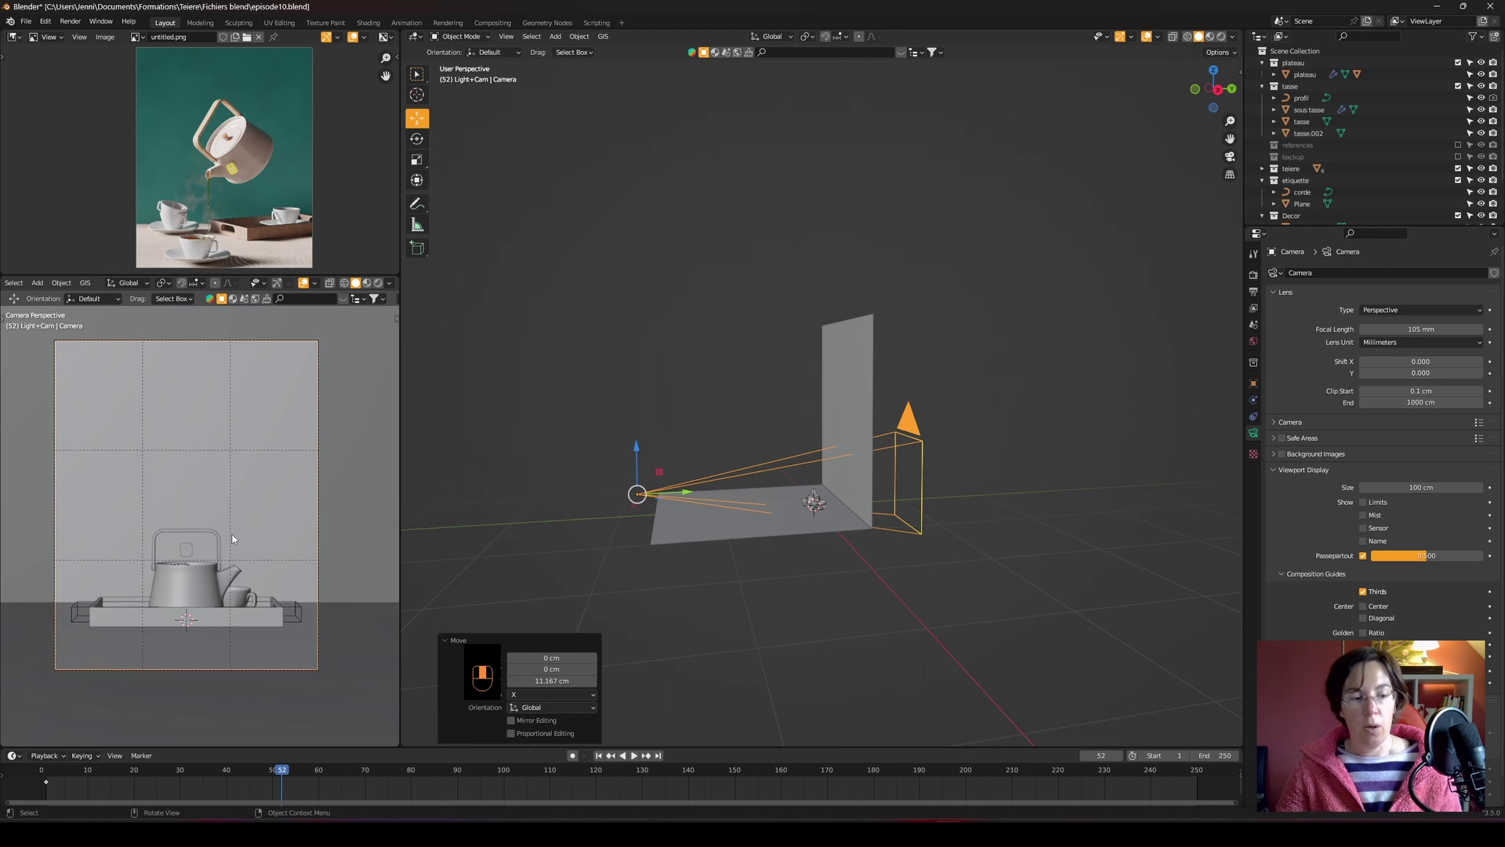Screen dimensions: 1505x847
Task: Click the Focal Length 105 mm field
Action: click(x=1420, y=329)
